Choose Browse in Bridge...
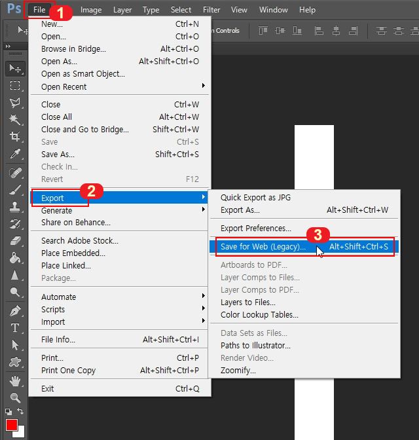The width and height of the screenshot is (419, 440). point(120,49)
